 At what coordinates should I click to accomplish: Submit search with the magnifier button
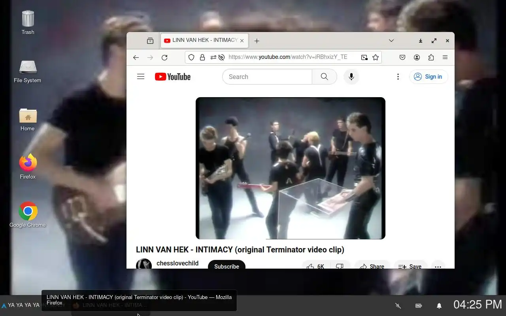click(x=325, y=77)
